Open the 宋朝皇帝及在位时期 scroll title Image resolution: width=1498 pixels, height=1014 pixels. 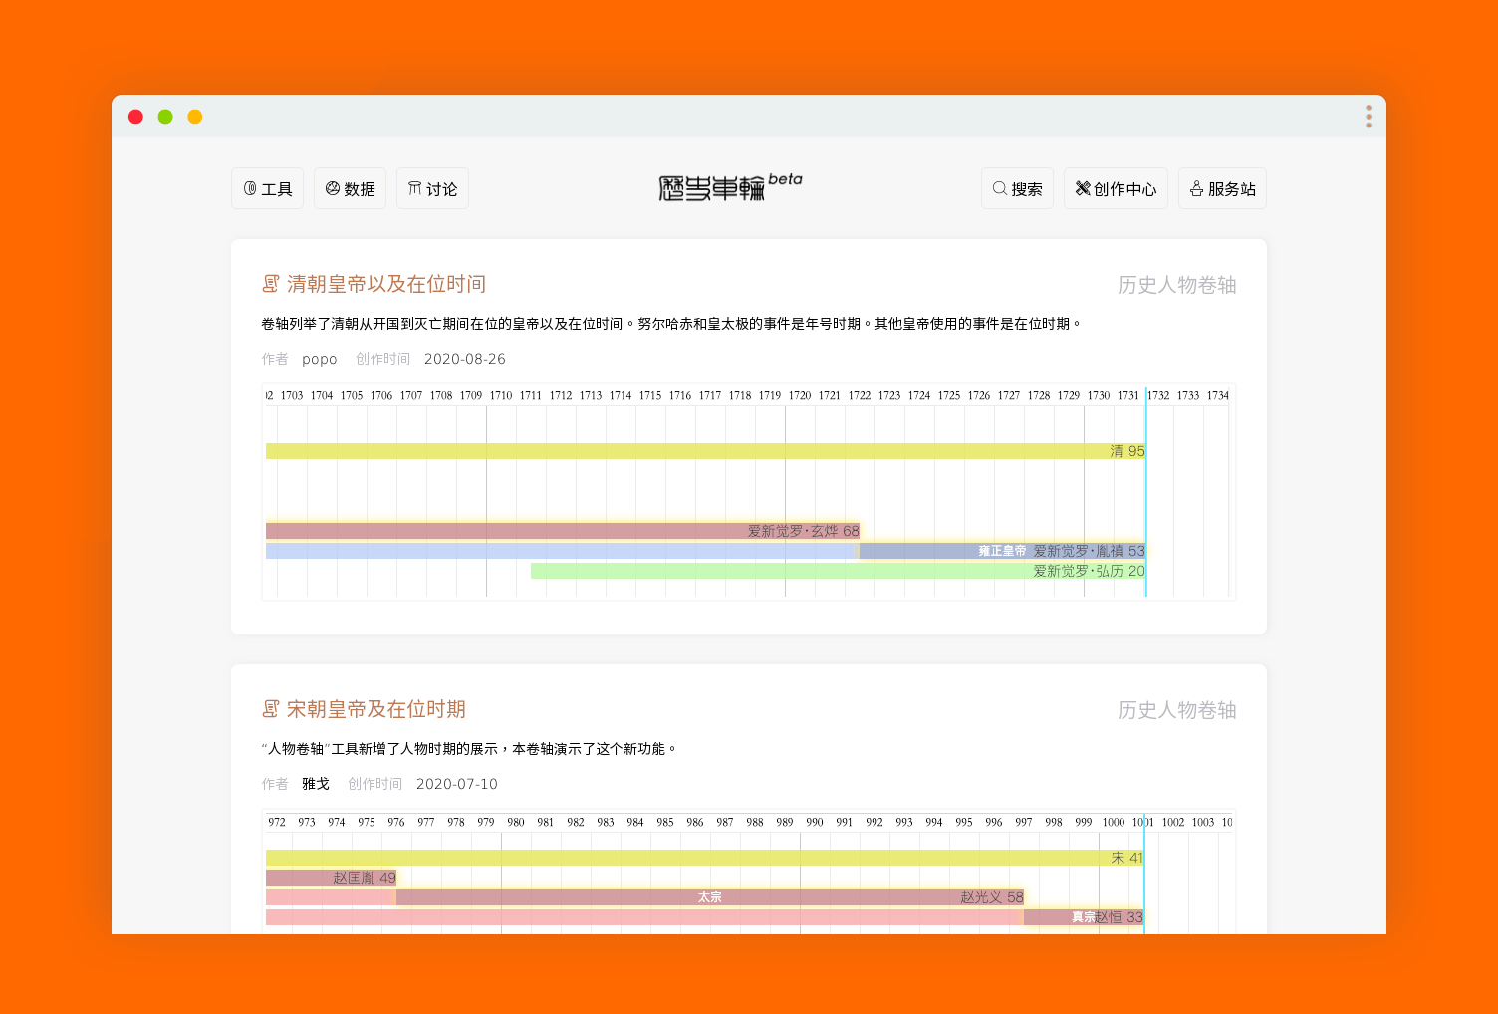pyautogui.click(x=376, y=709)
